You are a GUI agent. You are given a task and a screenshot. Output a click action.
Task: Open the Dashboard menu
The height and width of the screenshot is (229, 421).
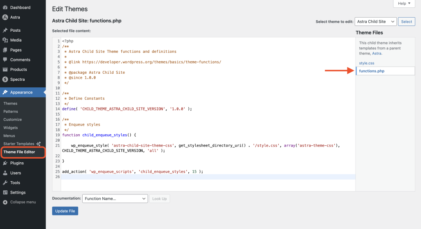pyautogui.click(x=20, y=7)
